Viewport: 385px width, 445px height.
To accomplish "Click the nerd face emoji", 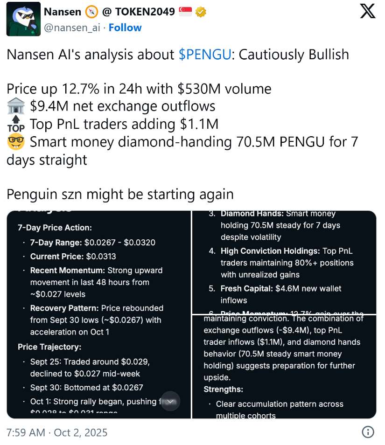I will pyautogui.click(x=16, y=142).
